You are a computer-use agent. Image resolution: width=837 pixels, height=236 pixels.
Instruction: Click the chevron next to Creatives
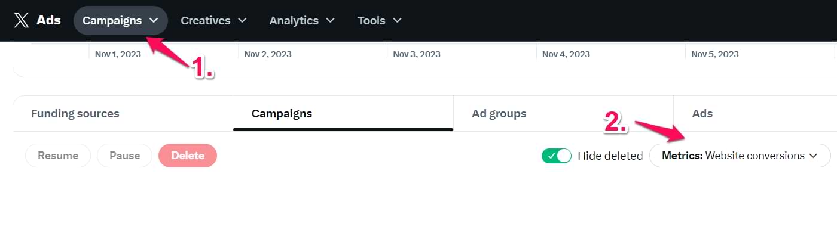tap(242, 20)
